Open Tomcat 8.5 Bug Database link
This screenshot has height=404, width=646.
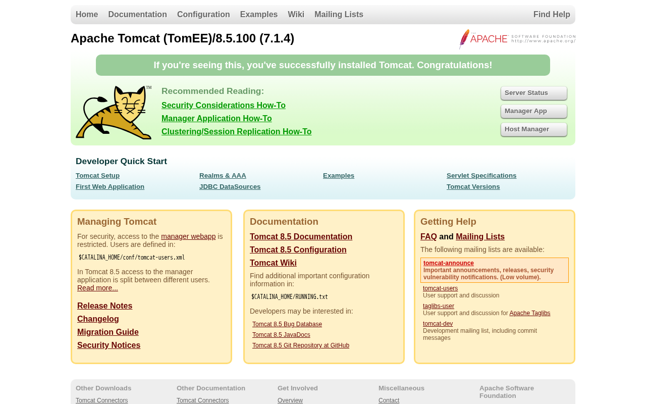click(287, 324)
